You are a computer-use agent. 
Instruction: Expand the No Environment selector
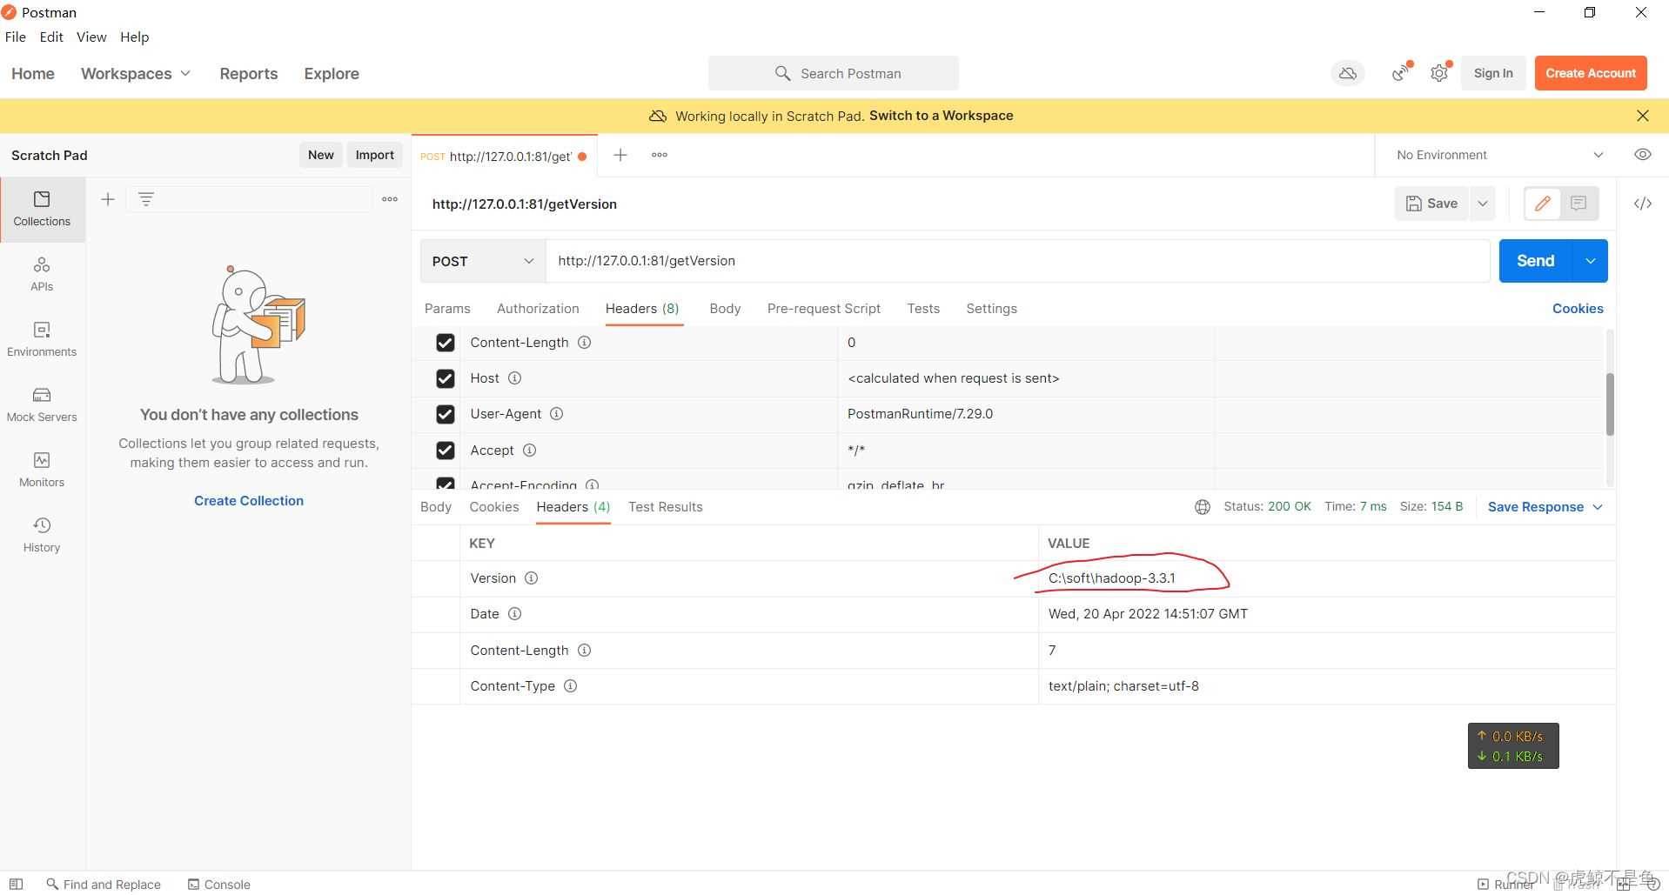[x=1499, y=155]
